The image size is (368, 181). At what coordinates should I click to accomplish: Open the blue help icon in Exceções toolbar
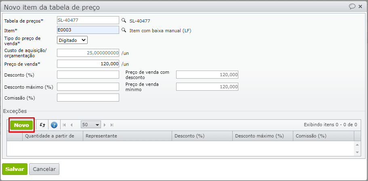(x=54, y=125)
